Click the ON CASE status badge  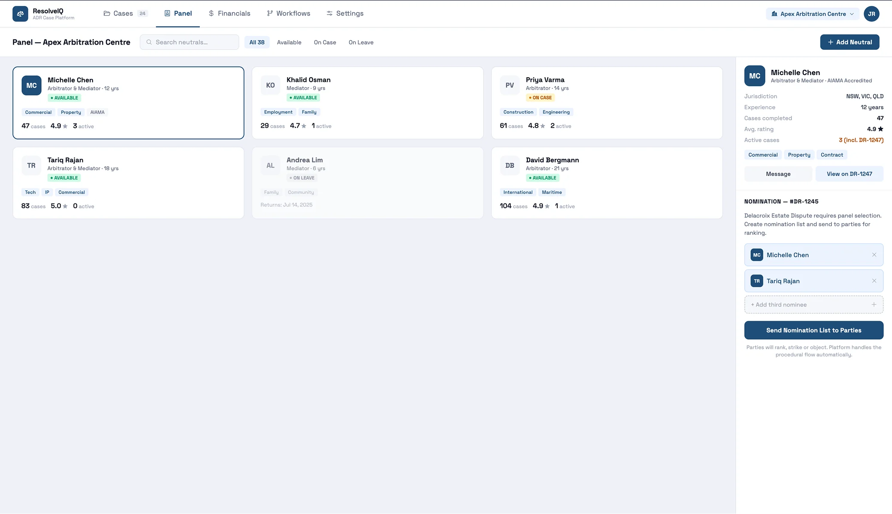click(540, 98)
